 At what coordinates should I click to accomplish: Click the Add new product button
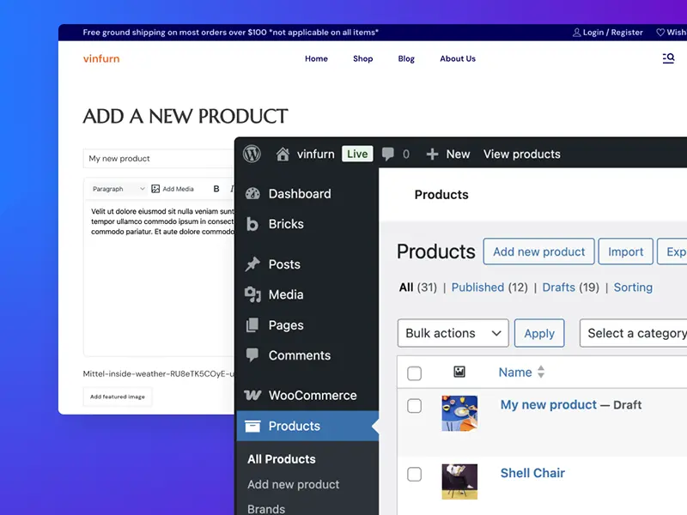pos(538,251)
